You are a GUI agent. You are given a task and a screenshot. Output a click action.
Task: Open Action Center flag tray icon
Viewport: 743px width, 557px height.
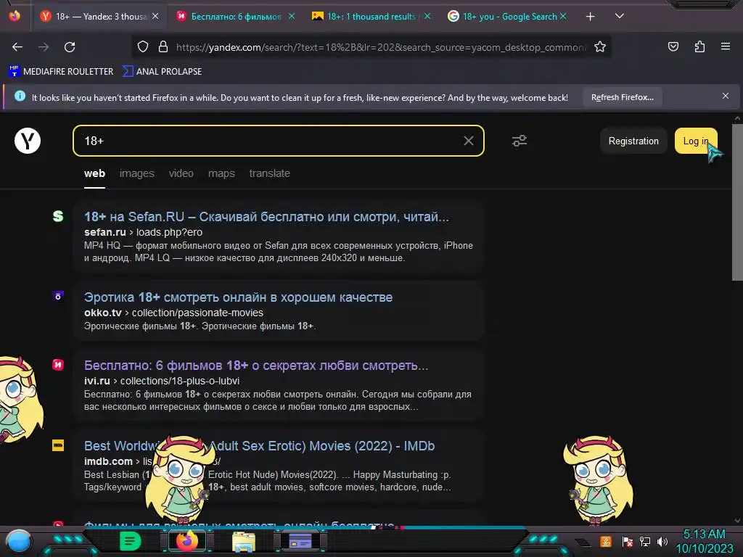(x=627, y=541)
